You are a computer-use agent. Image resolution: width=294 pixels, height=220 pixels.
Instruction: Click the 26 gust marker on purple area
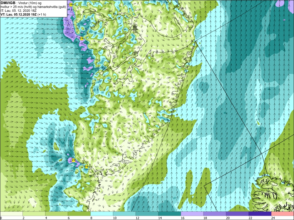click(x=73, y=160)
